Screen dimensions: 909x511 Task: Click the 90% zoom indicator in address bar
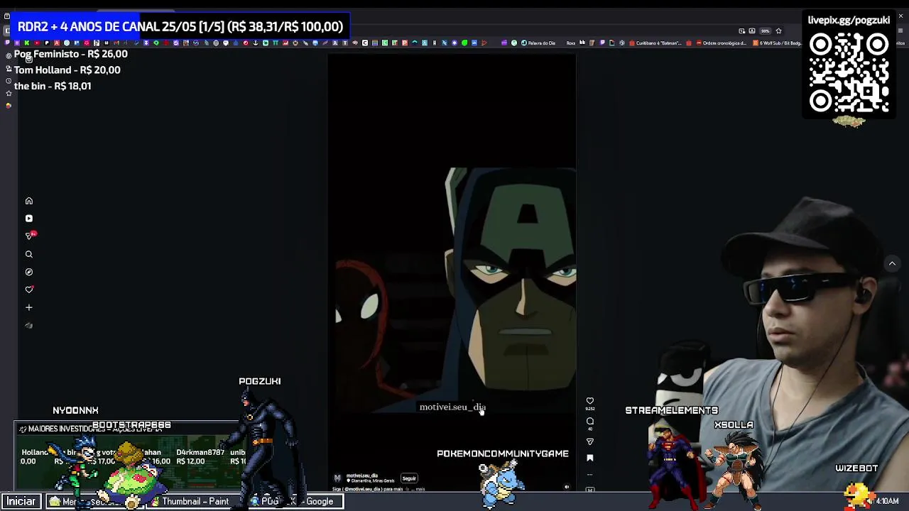765,31
